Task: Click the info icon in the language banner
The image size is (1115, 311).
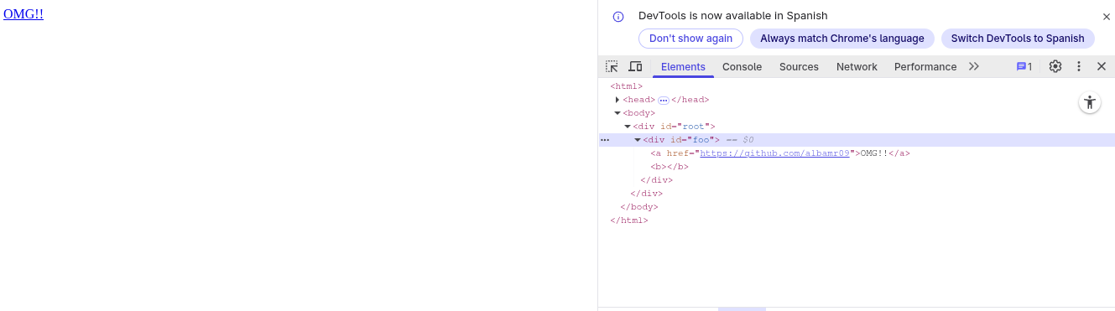Action: pos(618,16)
